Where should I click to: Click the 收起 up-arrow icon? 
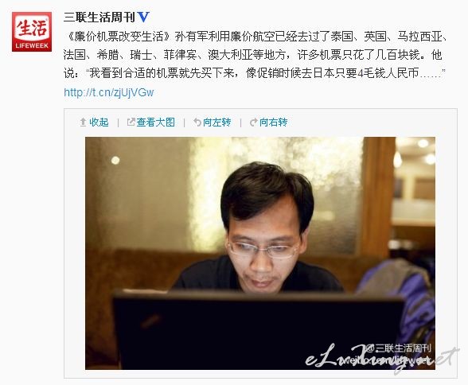point(84,122)
